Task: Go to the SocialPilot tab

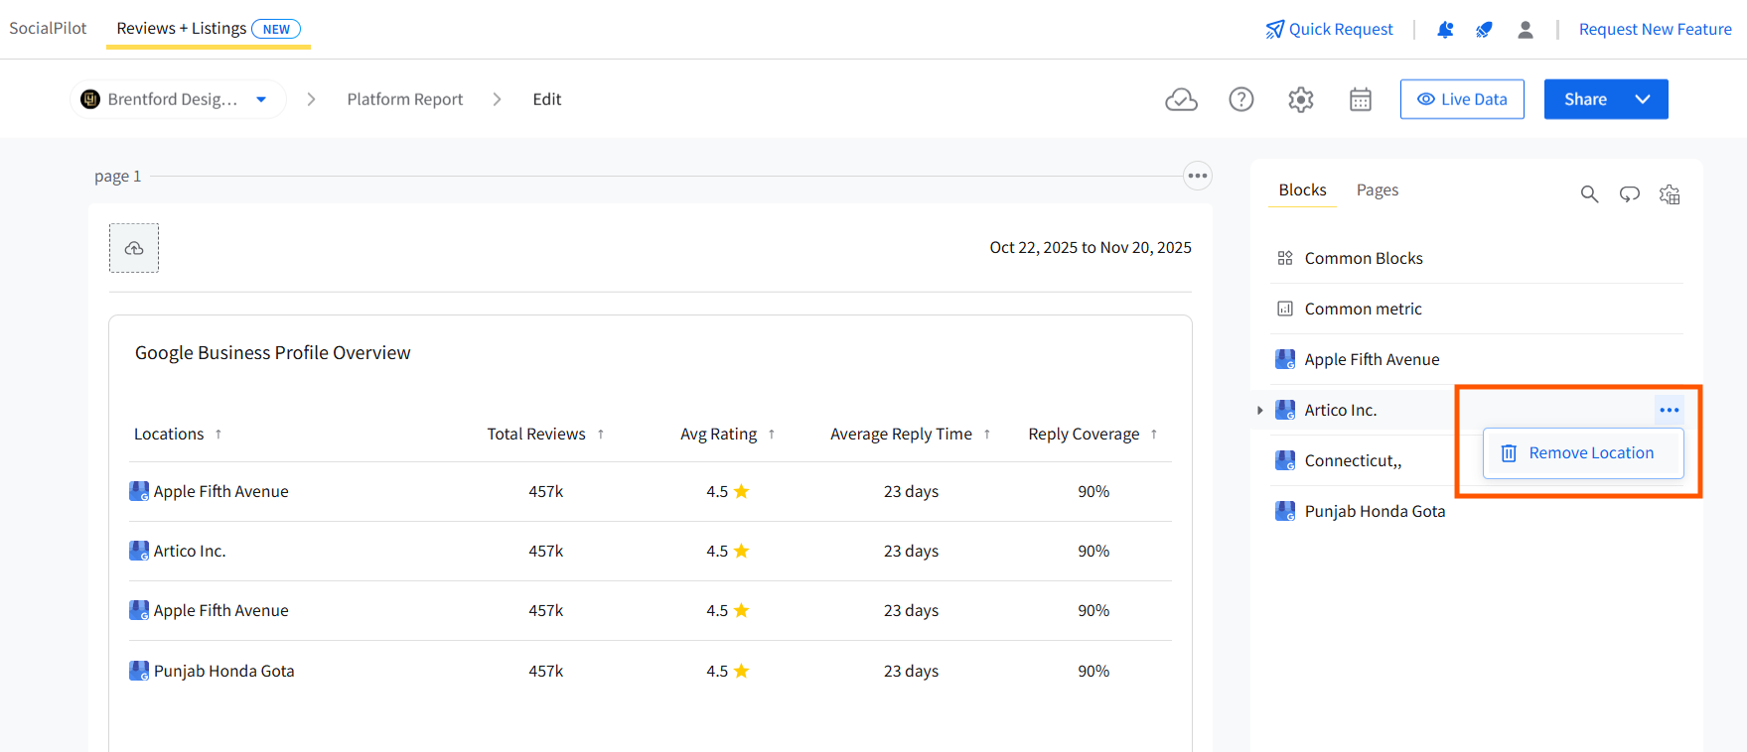Action: pyautogui.click(x=48, y=28)
